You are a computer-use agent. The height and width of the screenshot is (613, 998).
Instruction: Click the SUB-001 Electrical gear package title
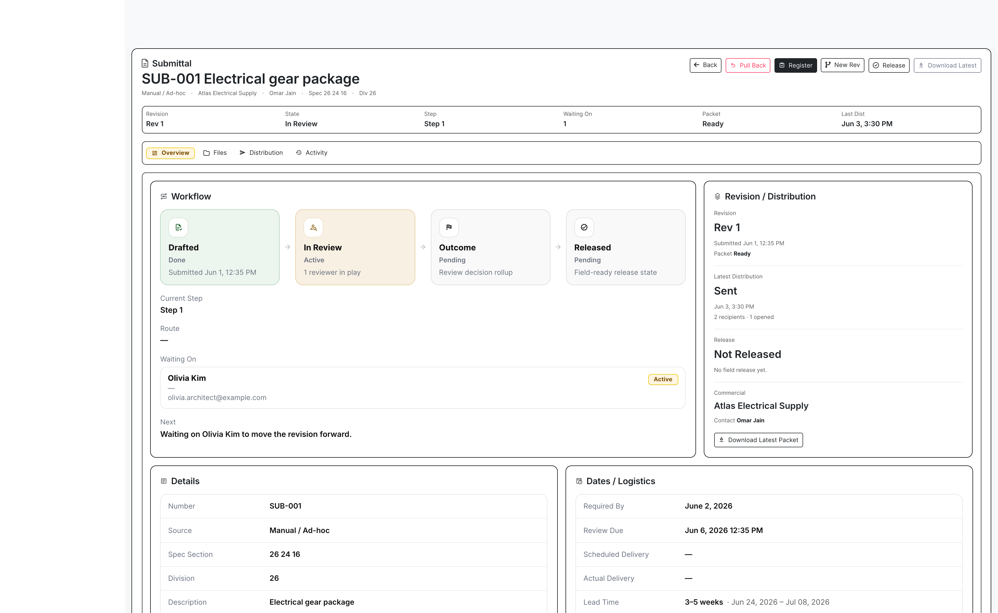click(x=250, y=79)
